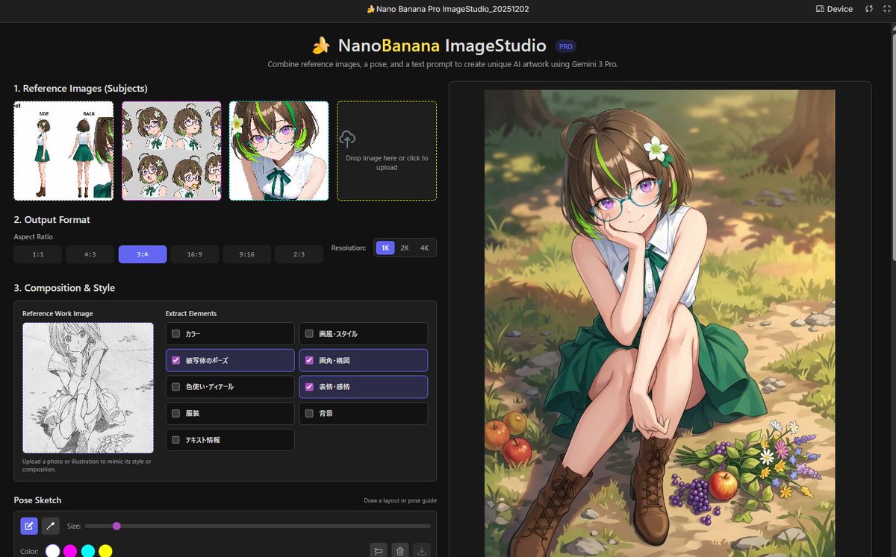The image size is (896, 557).
Task: Select the face close-up reference image
Action: (x=279, y=151)
